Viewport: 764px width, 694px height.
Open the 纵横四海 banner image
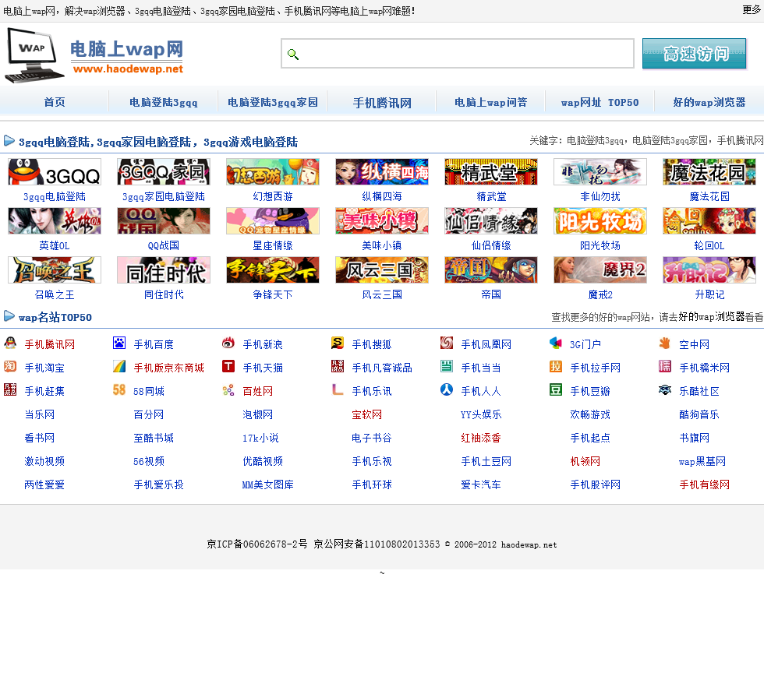pos(382,172)
